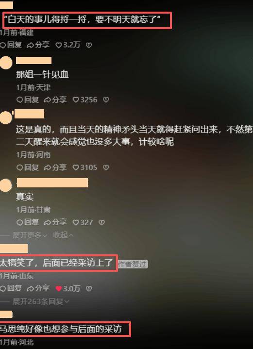The height and width of the screenshot is (349, 253).
Task: Reply to the 太搞笑了 comment
Action: (x=11, y=289)
